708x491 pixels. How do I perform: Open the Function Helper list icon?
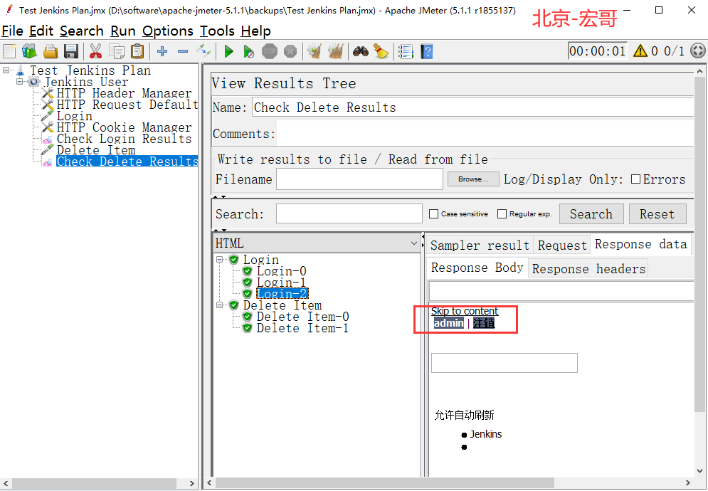406,51
